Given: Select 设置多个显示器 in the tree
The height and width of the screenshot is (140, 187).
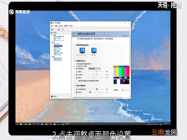Looking at the screenshot, I should click(57, 54).
